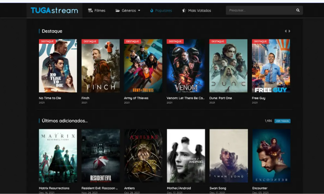Click the Army of Thieves title
Image resolution: width=324 pixels, height=194 pixels.
pos(136,98)
